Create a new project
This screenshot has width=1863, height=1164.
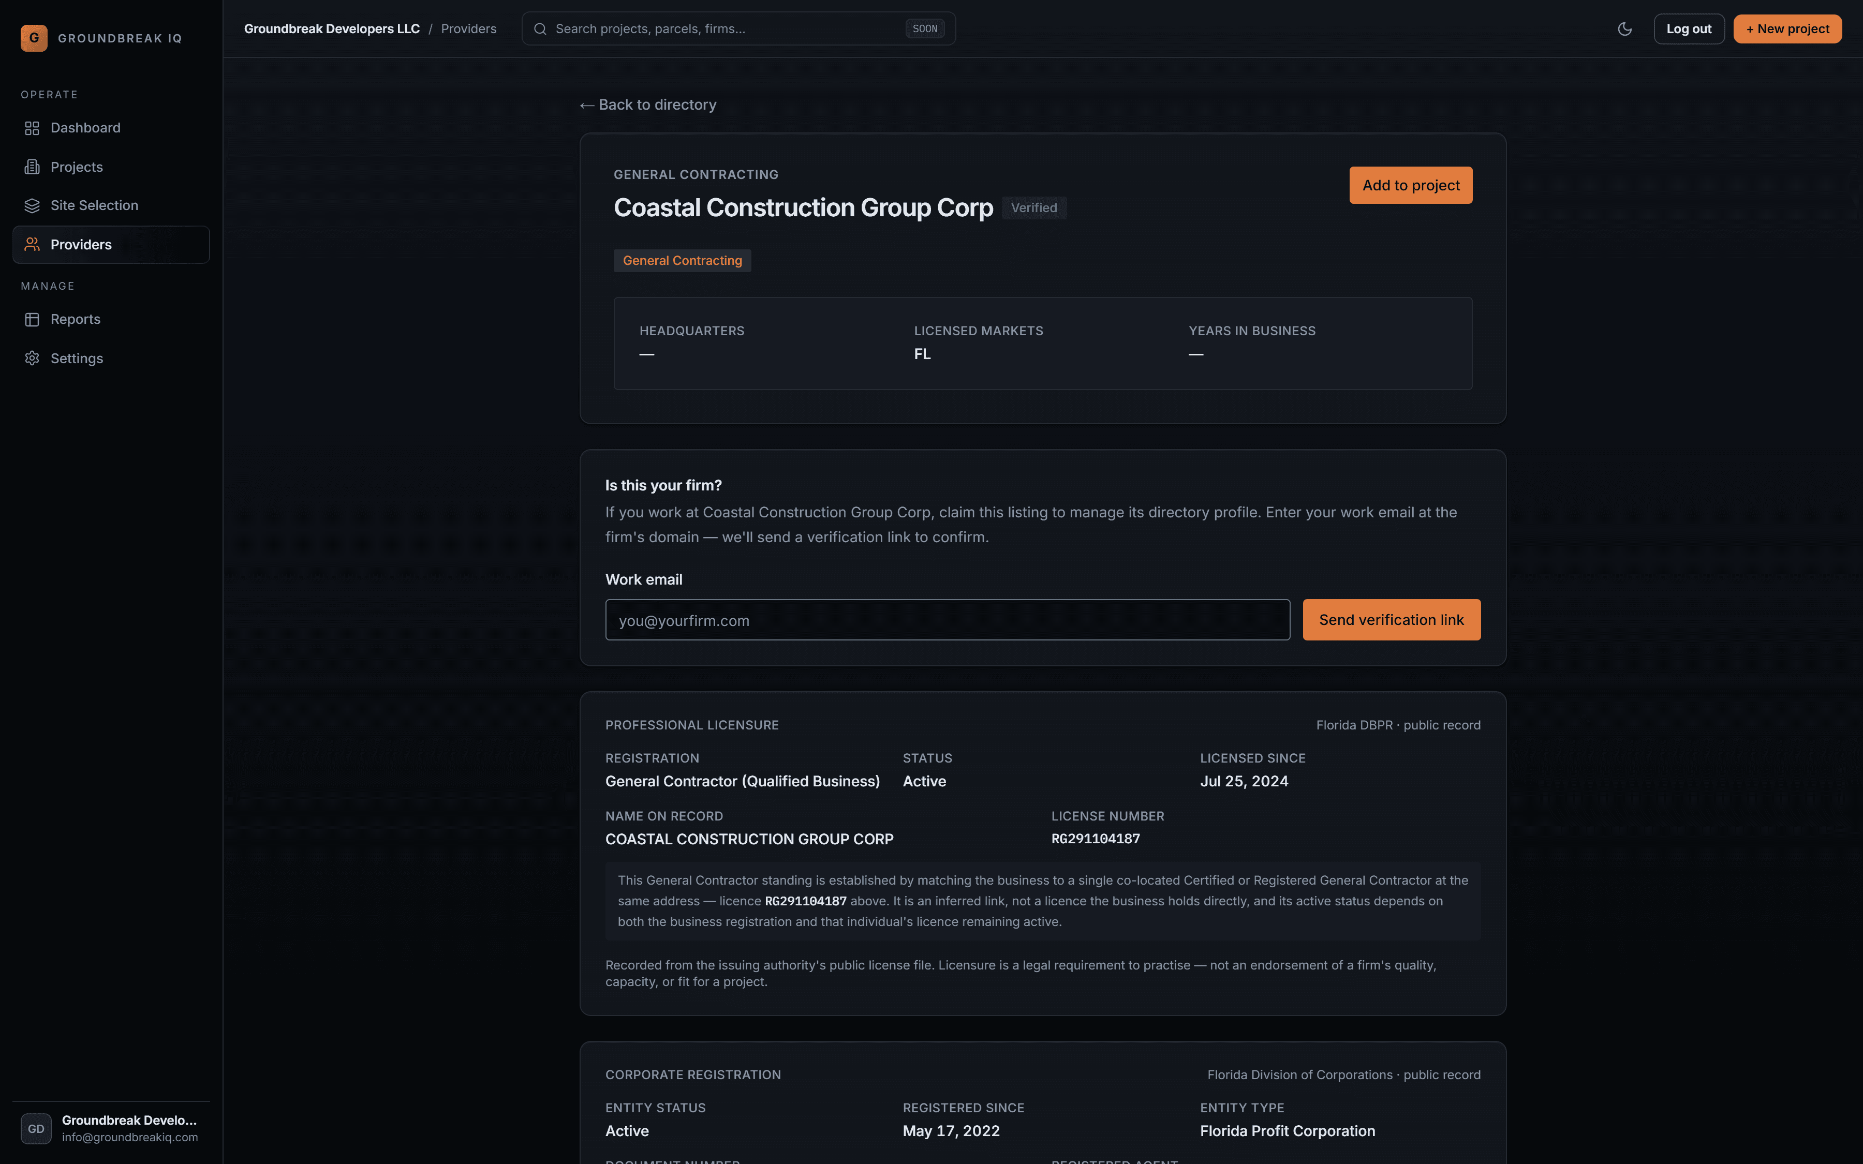[x=1787, y=28]
